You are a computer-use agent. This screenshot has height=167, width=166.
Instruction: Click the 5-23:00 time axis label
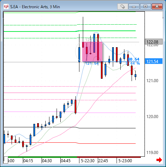pyautogui.click(x=125, y=161)
